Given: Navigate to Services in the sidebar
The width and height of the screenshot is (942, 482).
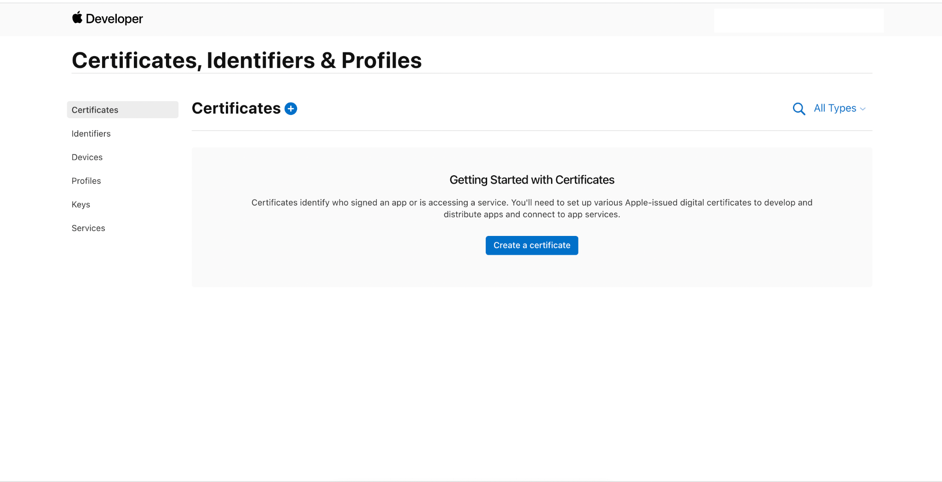Looking at the screenshot, I should click(x=88, y=228).
